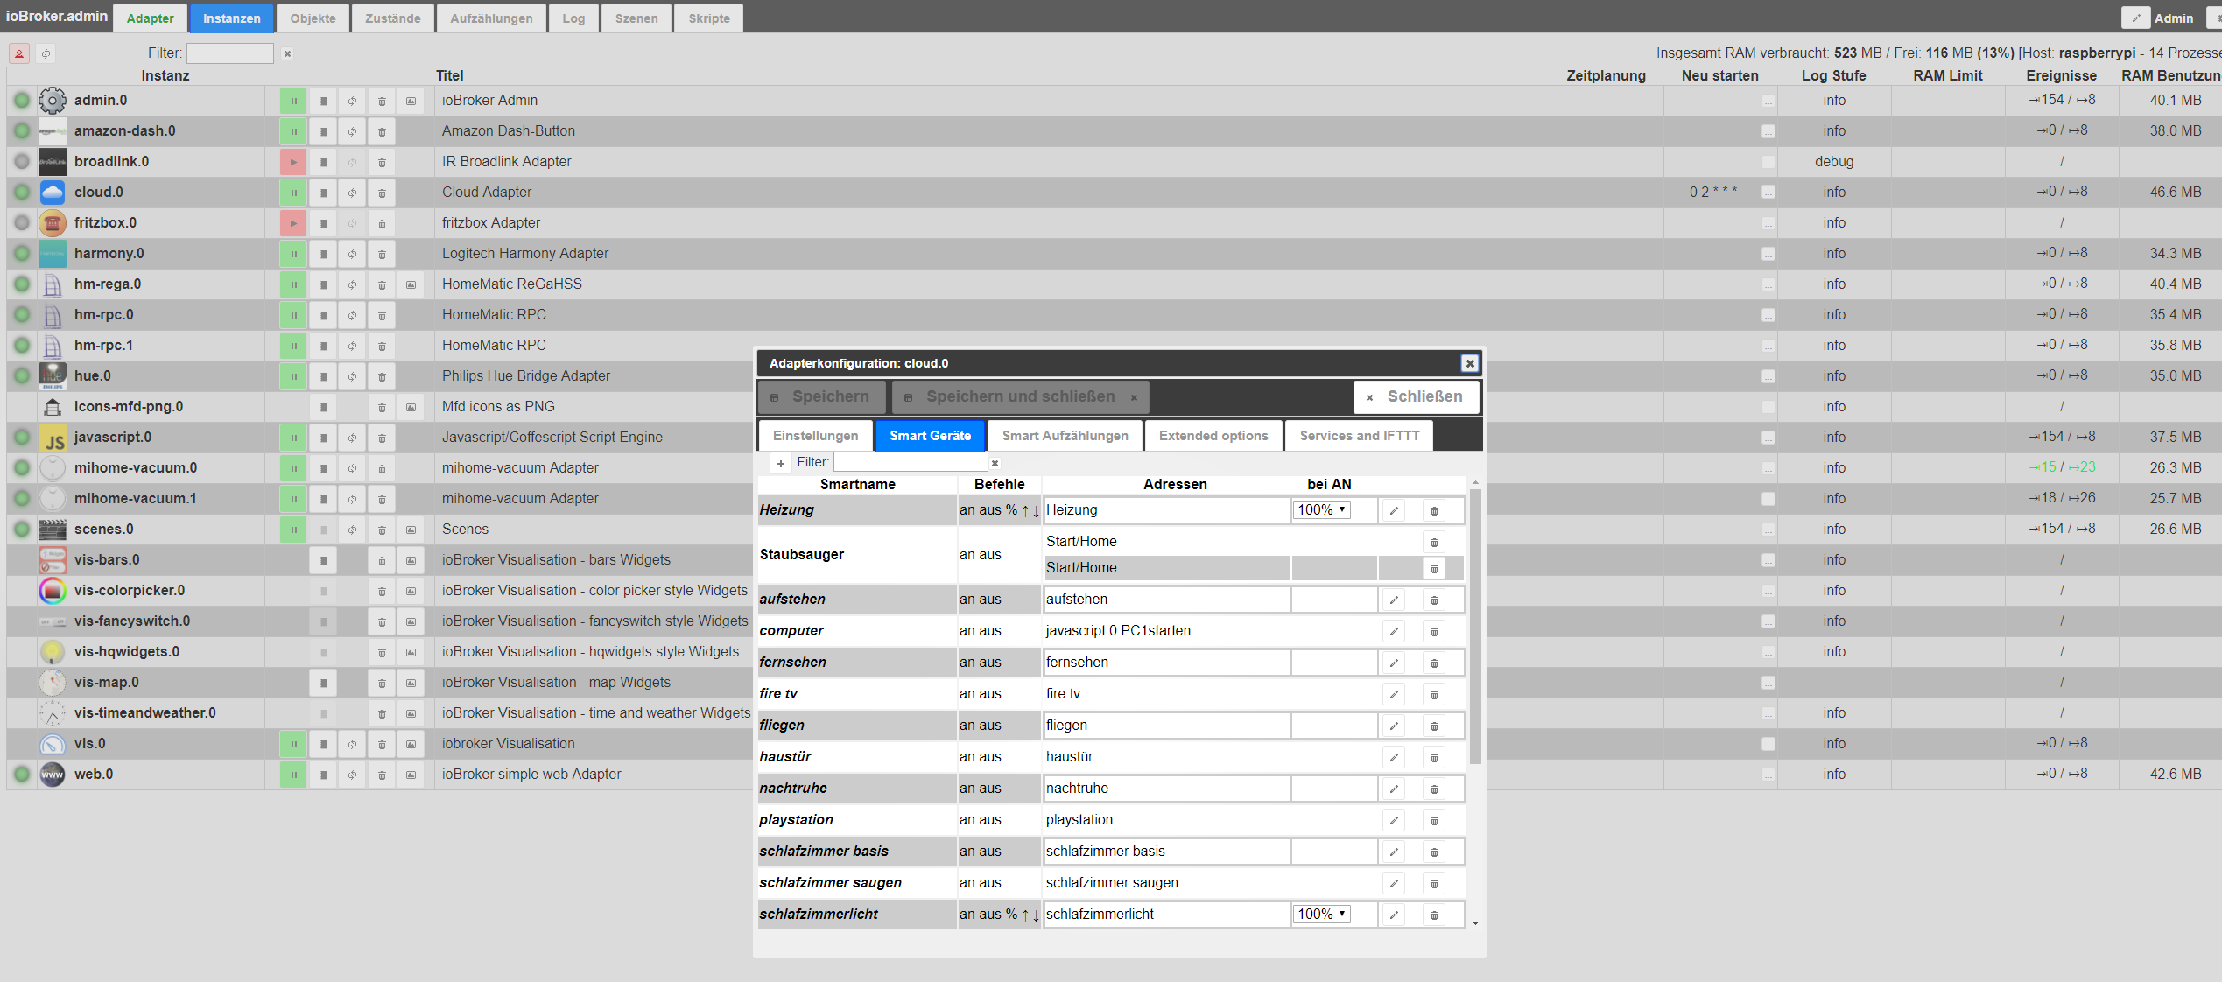Viewport: 2222px width, 982px height.
Task: Open Extended options tab
Action: [1213, 435]
